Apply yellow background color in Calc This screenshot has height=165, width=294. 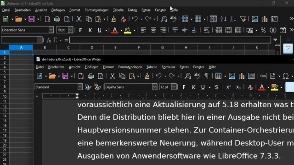tap(128, 30)
